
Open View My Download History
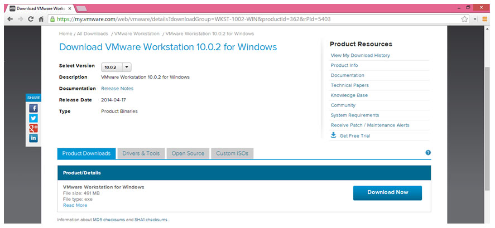[x=360, y=56]
